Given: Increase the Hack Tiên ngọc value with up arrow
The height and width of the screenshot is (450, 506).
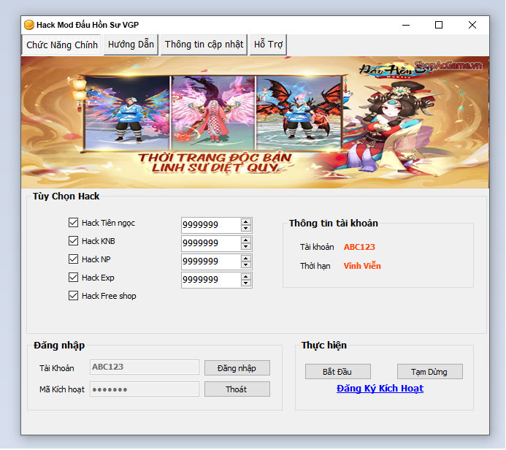Looking at the screenshot, I should point(246,222).
